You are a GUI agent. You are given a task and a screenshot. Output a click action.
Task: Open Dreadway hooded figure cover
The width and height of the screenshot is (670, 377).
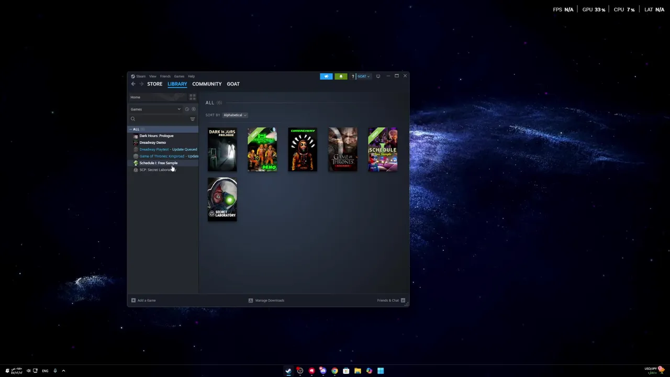tap(303, 149)
